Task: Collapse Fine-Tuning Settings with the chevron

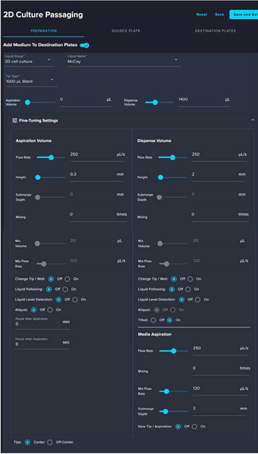Action: click(252, 120)
